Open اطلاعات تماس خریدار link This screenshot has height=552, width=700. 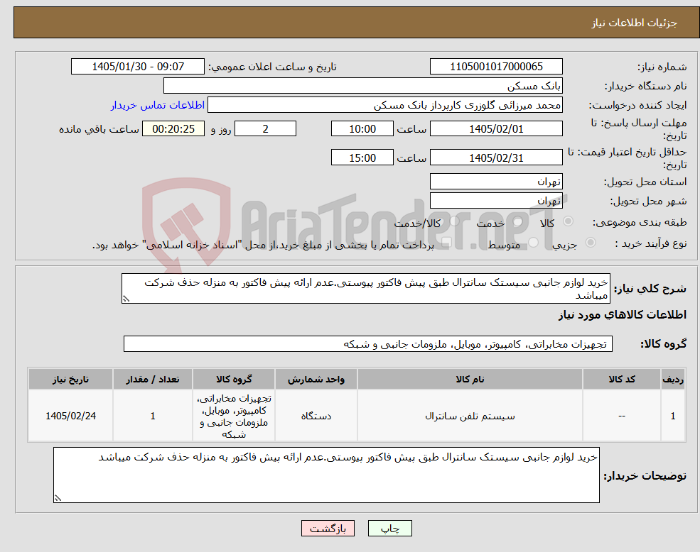point(158,105)
